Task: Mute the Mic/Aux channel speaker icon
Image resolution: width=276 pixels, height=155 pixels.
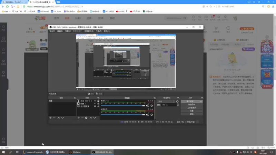Action: [148, 106]
